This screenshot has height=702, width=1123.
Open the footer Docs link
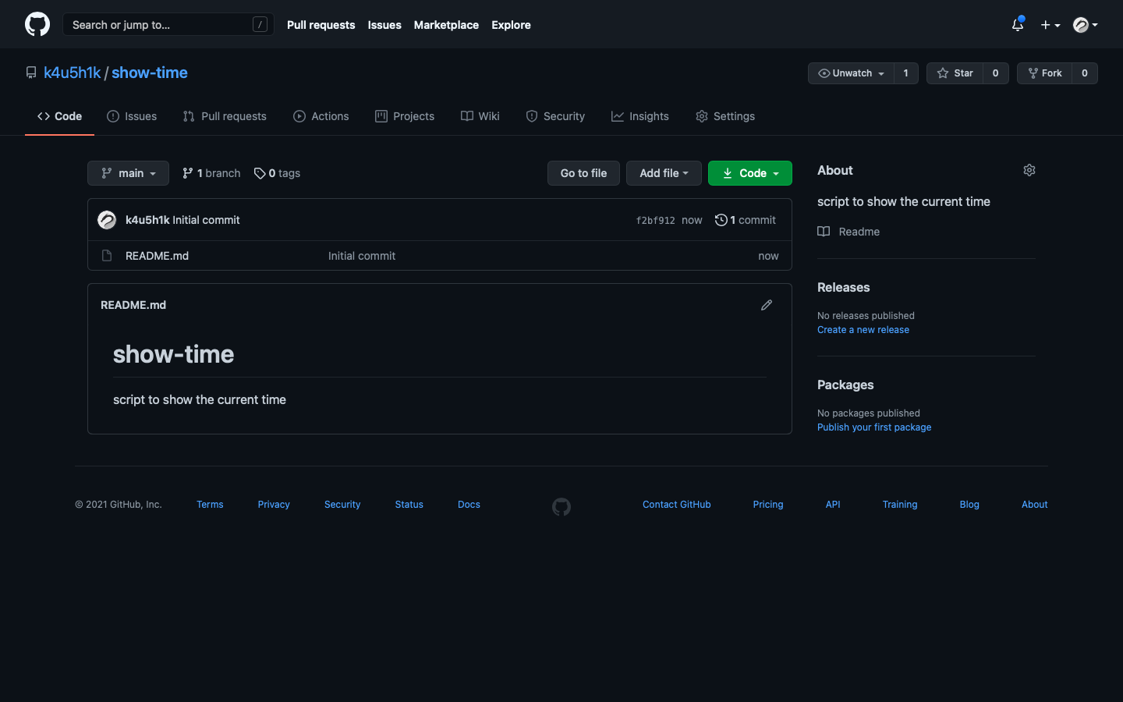[x=469, y=505]
